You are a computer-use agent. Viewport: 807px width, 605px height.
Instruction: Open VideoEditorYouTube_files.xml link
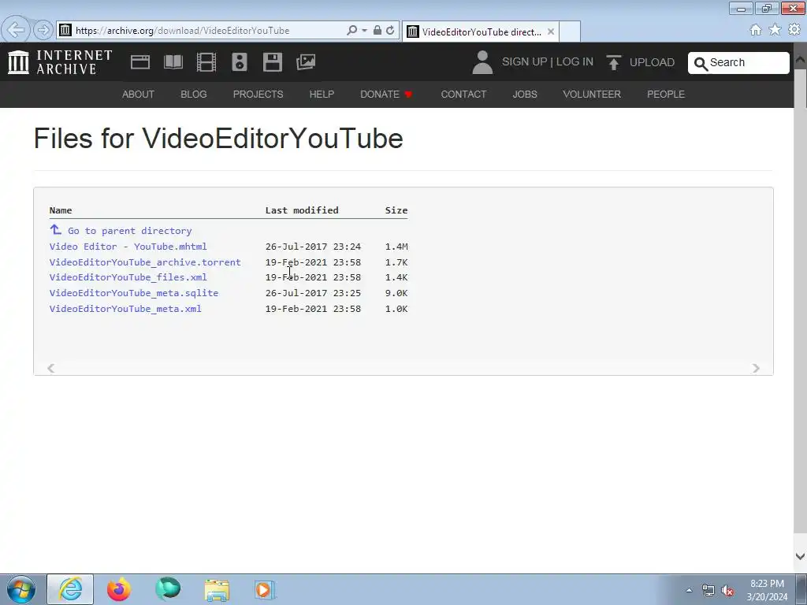[x=128, y=277]
